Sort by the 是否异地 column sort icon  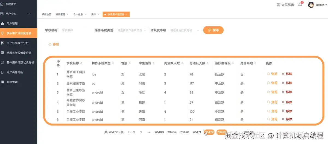tap(255, 63)
